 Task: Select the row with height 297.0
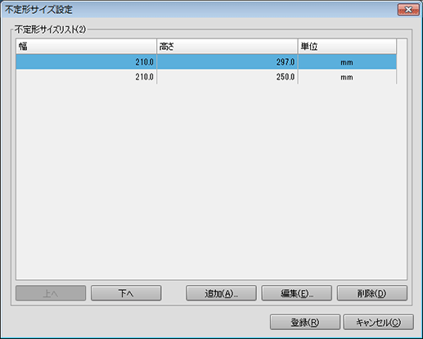click(x=206, y=61)
